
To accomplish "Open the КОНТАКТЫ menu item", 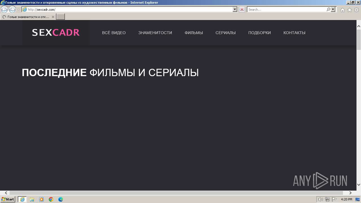I will click(294, 33).
